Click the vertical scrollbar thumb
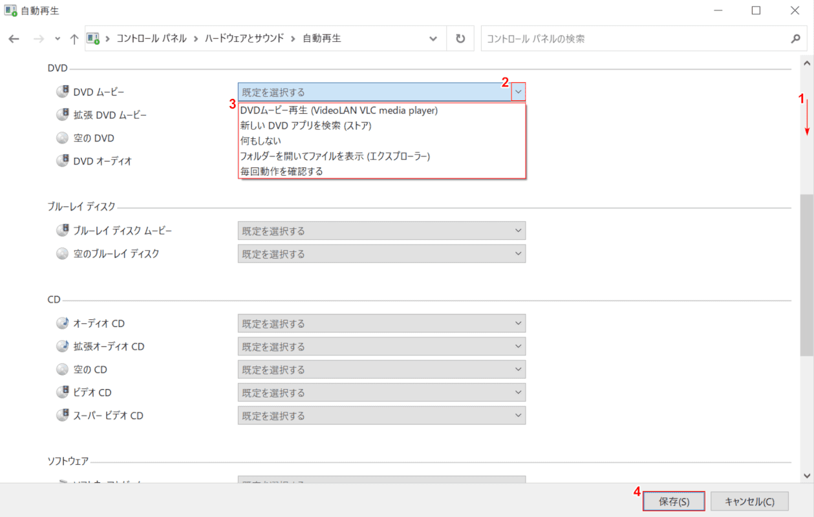 tap(807, 275)
